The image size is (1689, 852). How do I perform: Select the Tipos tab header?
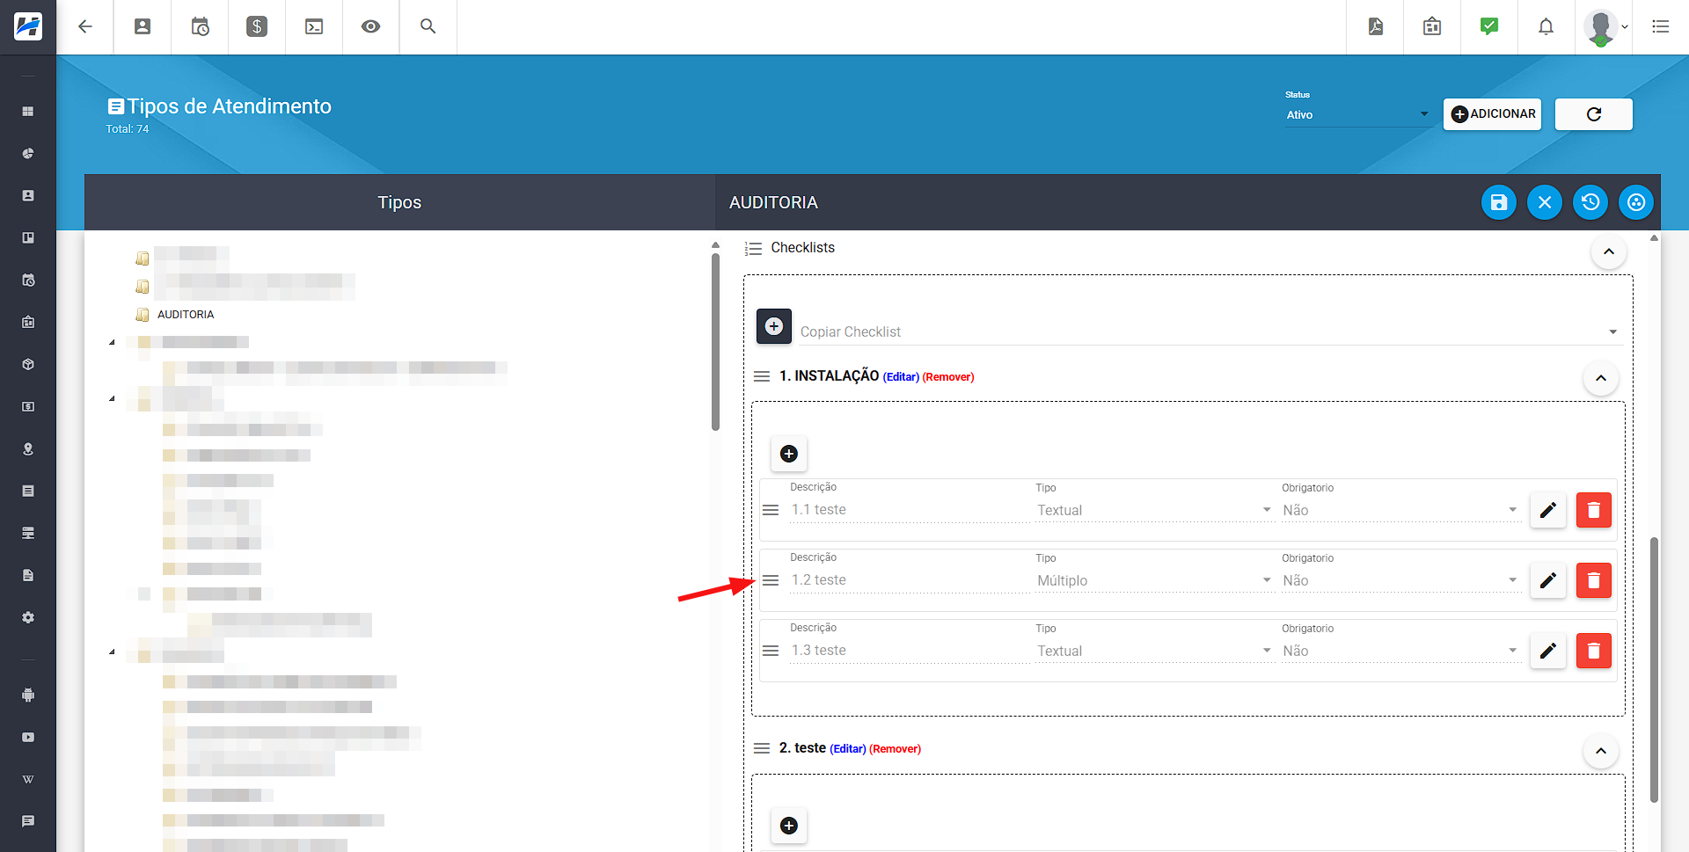click(399, 202)
